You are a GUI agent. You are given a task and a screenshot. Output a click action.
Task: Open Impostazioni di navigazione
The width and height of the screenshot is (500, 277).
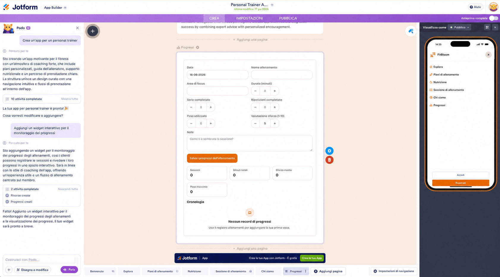click(x=394, y=271)
